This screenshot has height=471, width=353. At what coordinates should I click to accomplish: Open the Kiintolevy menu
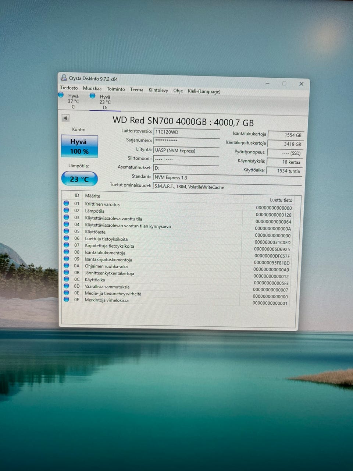pyautogui.click(x=158, y=90)
